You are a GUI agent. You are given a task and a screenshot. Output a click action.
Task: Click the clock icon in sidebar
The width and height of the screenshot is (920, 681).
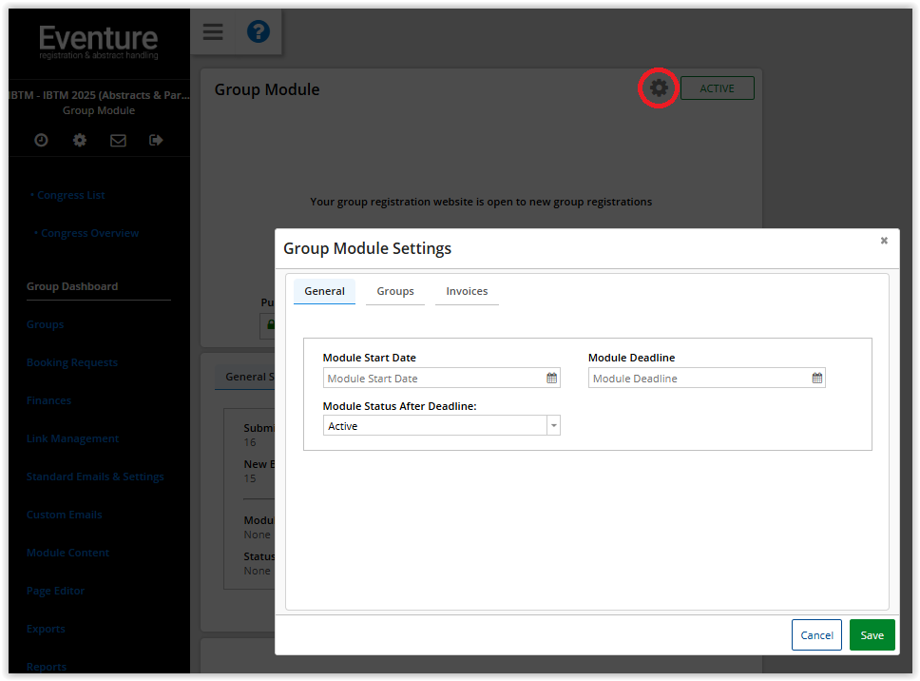point(41,140)
